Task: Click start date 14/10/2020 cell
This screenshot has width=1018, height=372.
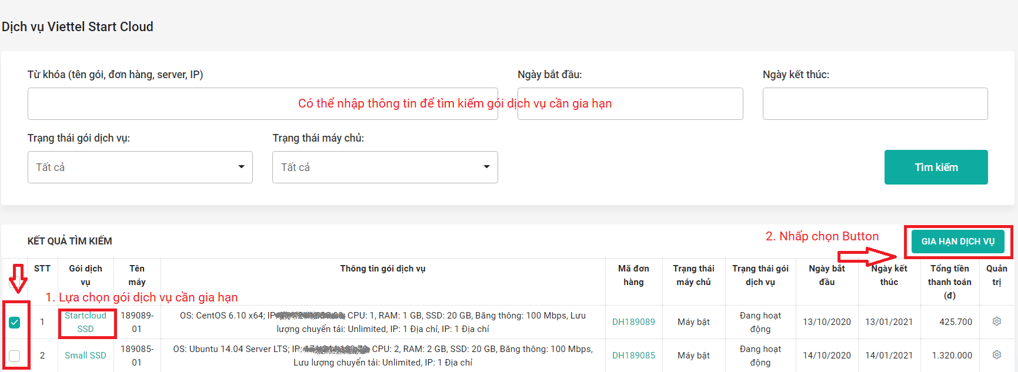Action: click(x=827, y=356)
